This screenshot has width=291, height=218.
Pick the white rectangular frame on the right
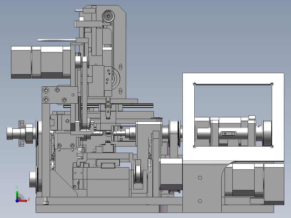(233, 117)
